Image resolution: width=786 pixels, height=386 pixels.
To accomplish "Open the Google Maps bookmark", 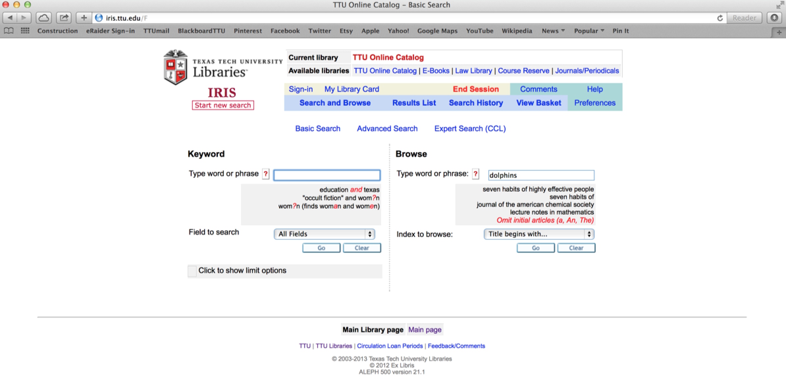I will (437, 31).
